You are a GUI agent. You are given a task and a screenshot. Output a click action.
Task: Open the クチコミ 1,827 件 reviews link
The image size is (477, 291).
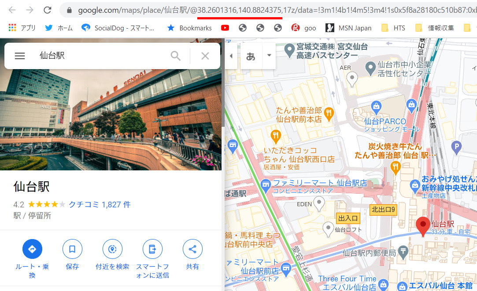100,205
